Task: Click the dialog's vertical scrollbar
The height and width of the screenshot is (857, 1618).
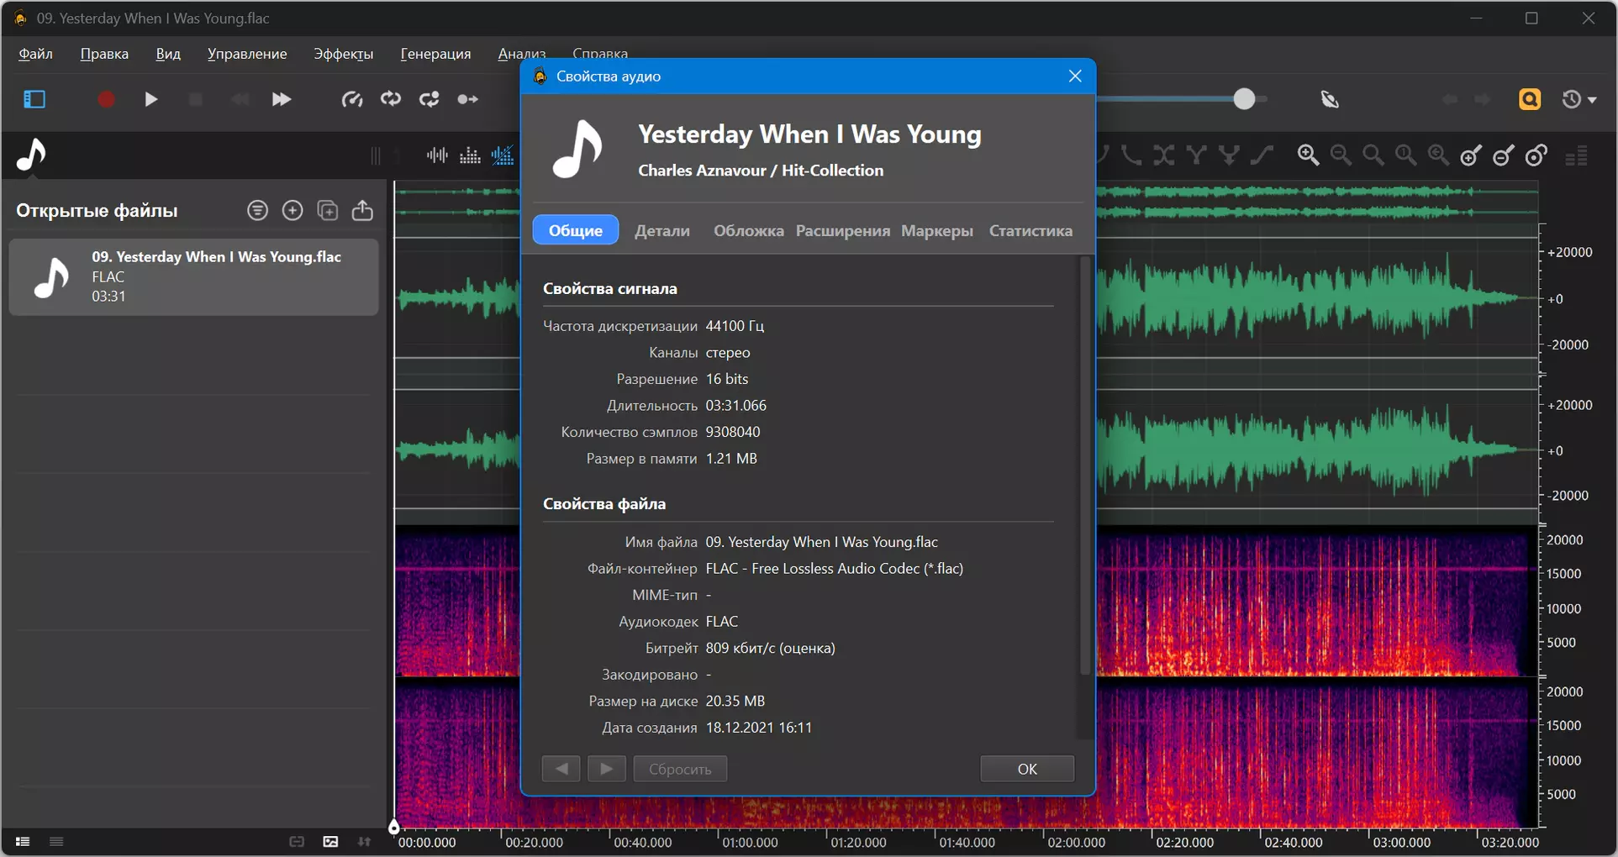Action: coord(1085,466)
